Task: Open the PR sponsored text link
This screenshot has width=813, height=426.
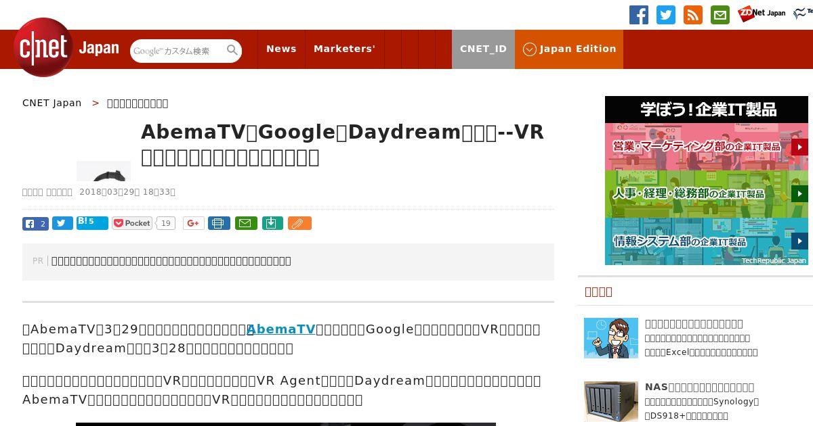Action: (171, 260)
